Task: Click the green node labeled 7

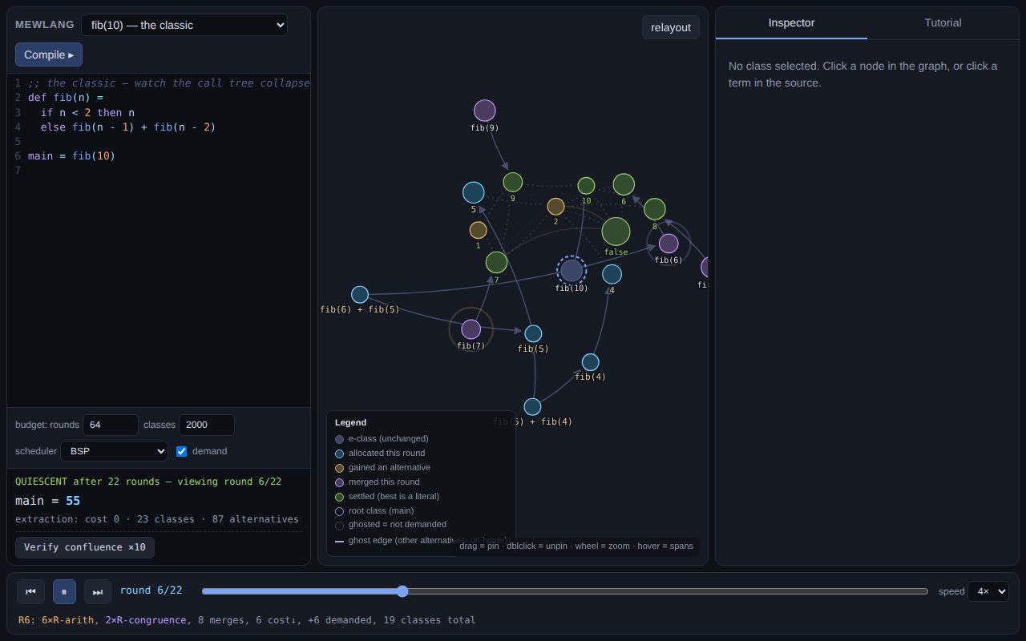Action: tap(497, 262)
